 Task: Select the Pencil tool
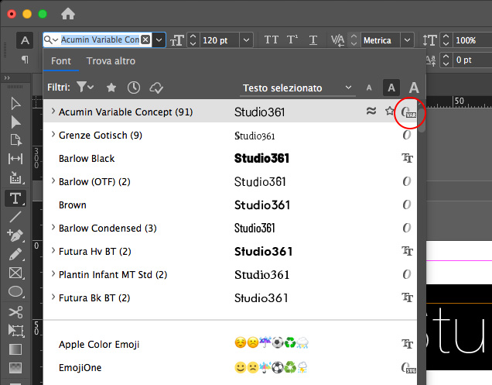click(x=15, y=254)
